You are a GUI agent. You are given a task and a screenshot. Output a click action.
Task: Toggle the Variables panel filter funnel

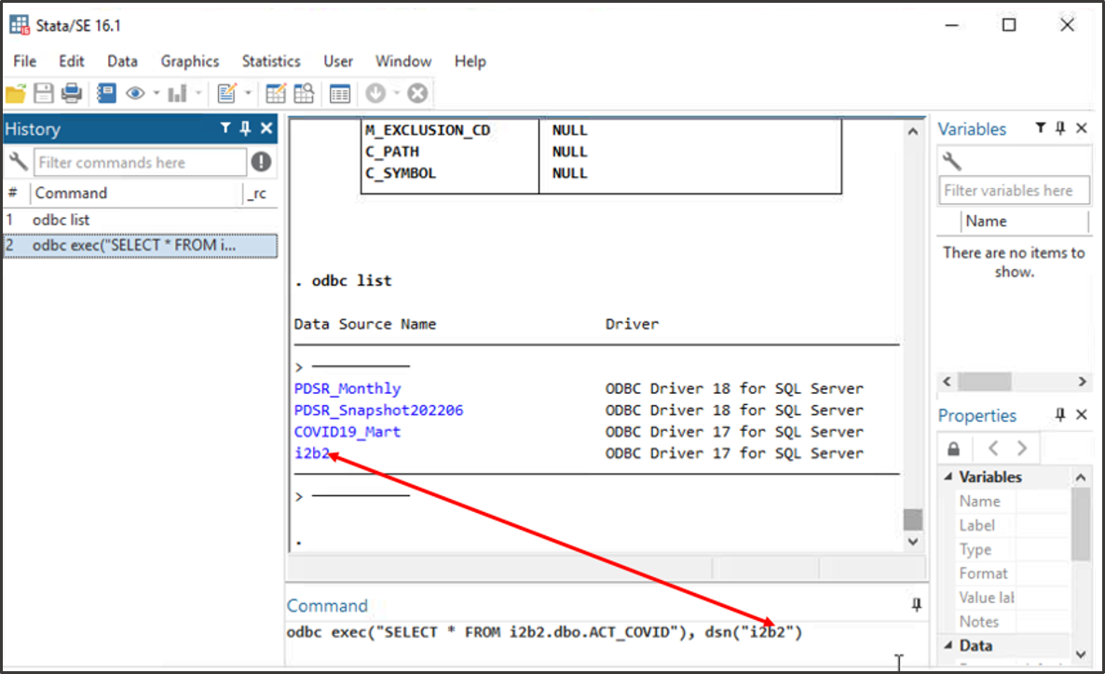click(1040, 128)
